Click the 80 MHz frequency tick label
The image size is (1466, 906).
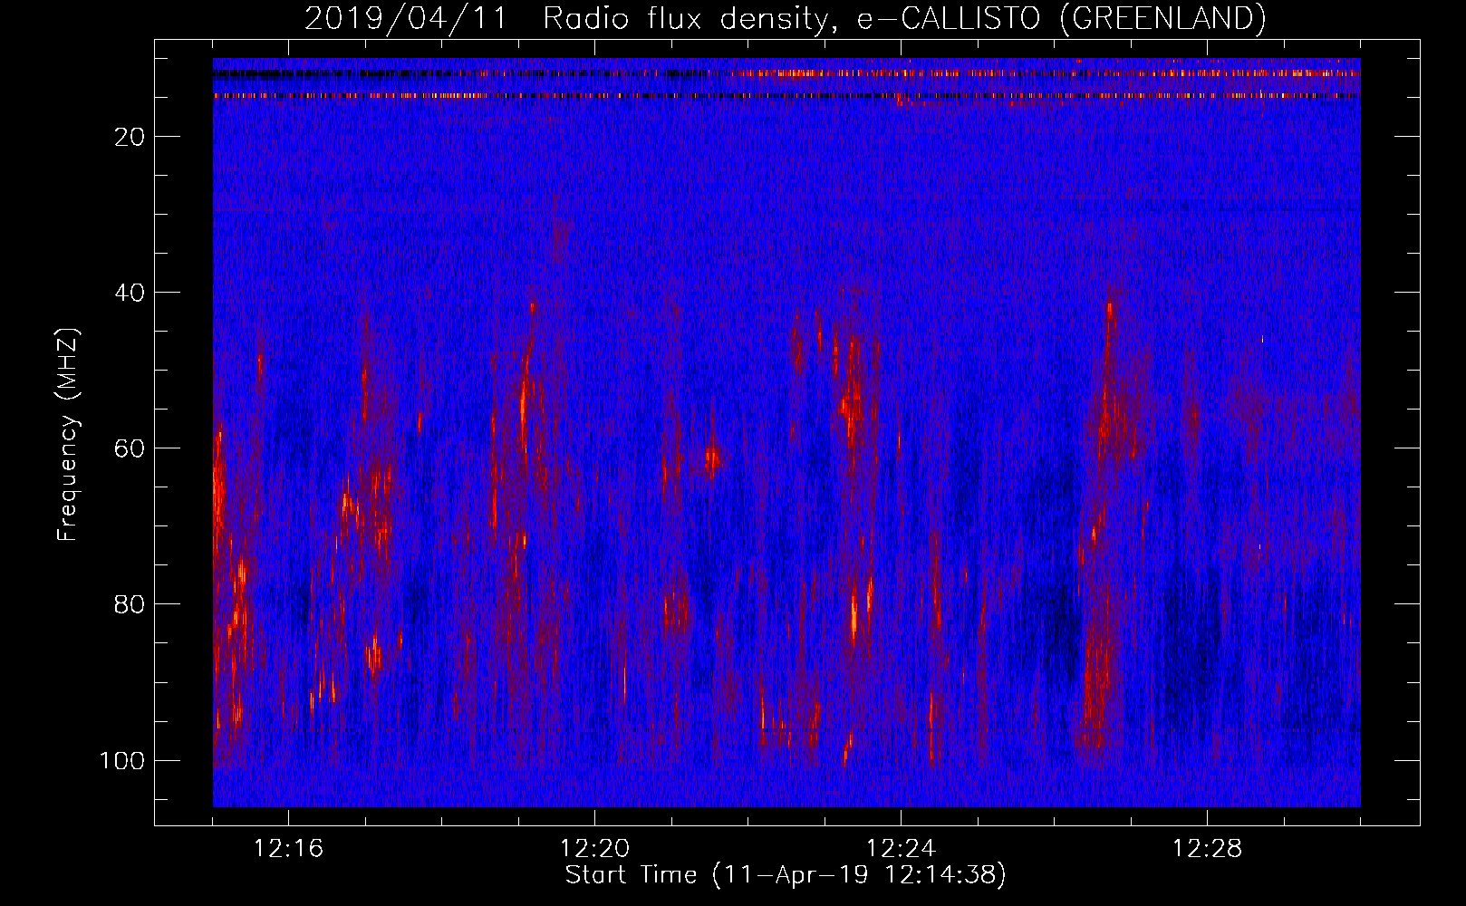130,604
